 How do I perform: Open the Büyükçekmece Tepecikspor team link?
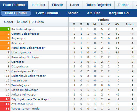31,99
